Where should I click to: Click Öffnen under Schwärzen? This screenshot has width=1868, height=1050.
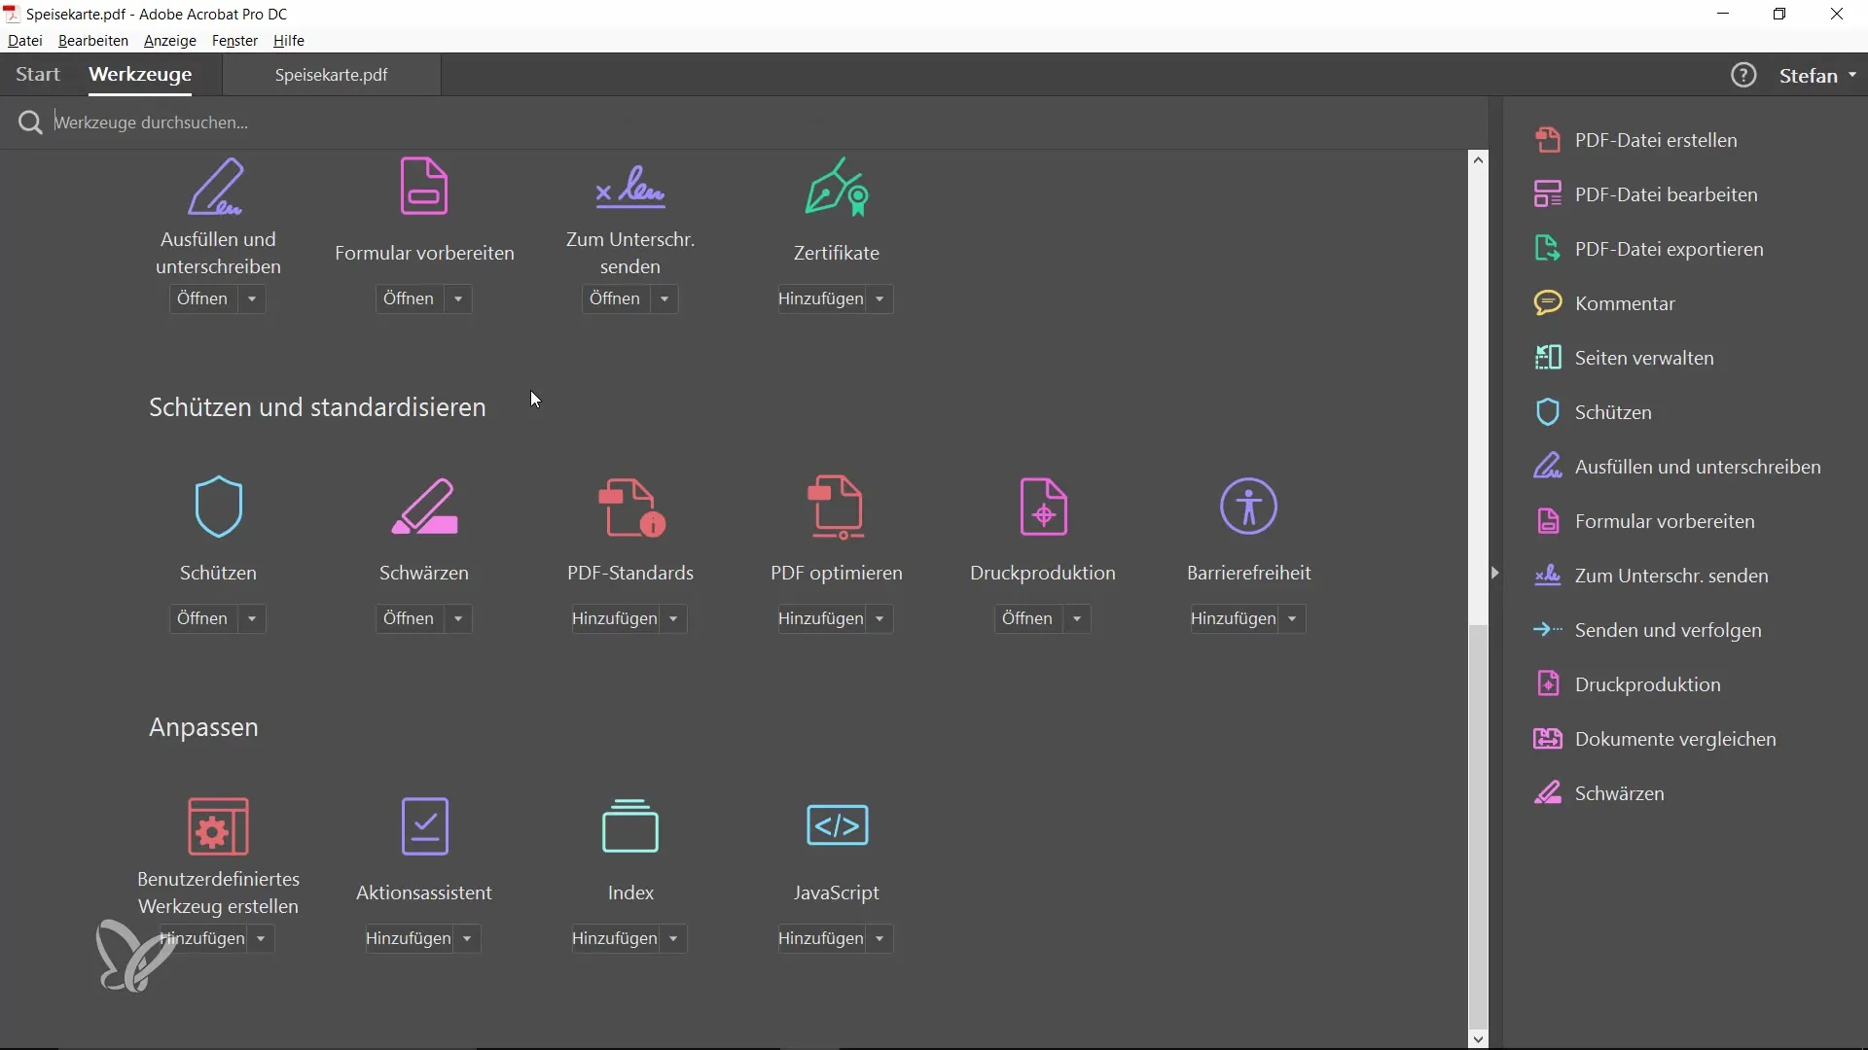409,619
